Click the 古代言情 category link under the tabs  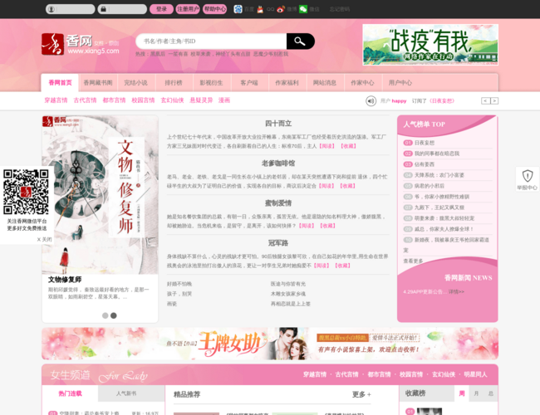click(85, 100)
